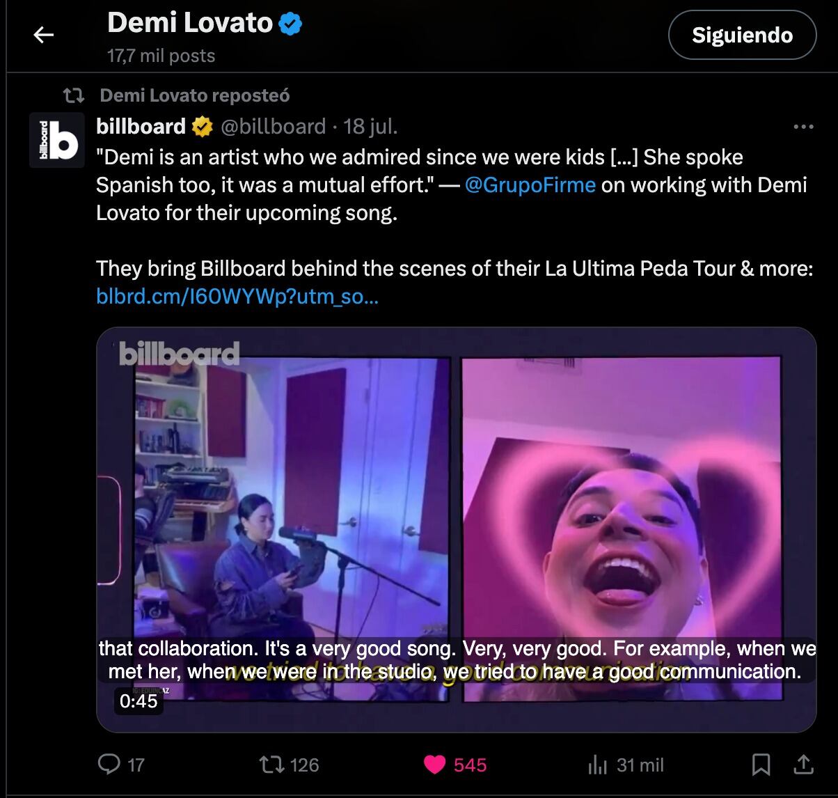Play the billboard video thumbnail
Viewport: 838px width, 798px height.
(456, 515)
